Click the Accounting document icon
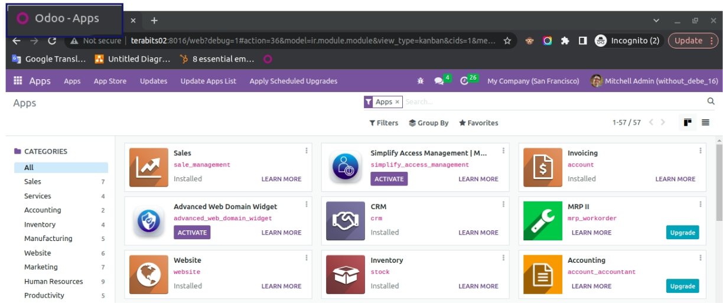 [x=543, y=275]
